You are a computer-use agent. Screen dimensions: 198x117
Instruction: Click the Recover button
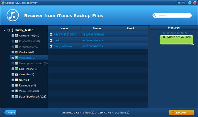tap(182, 112)
